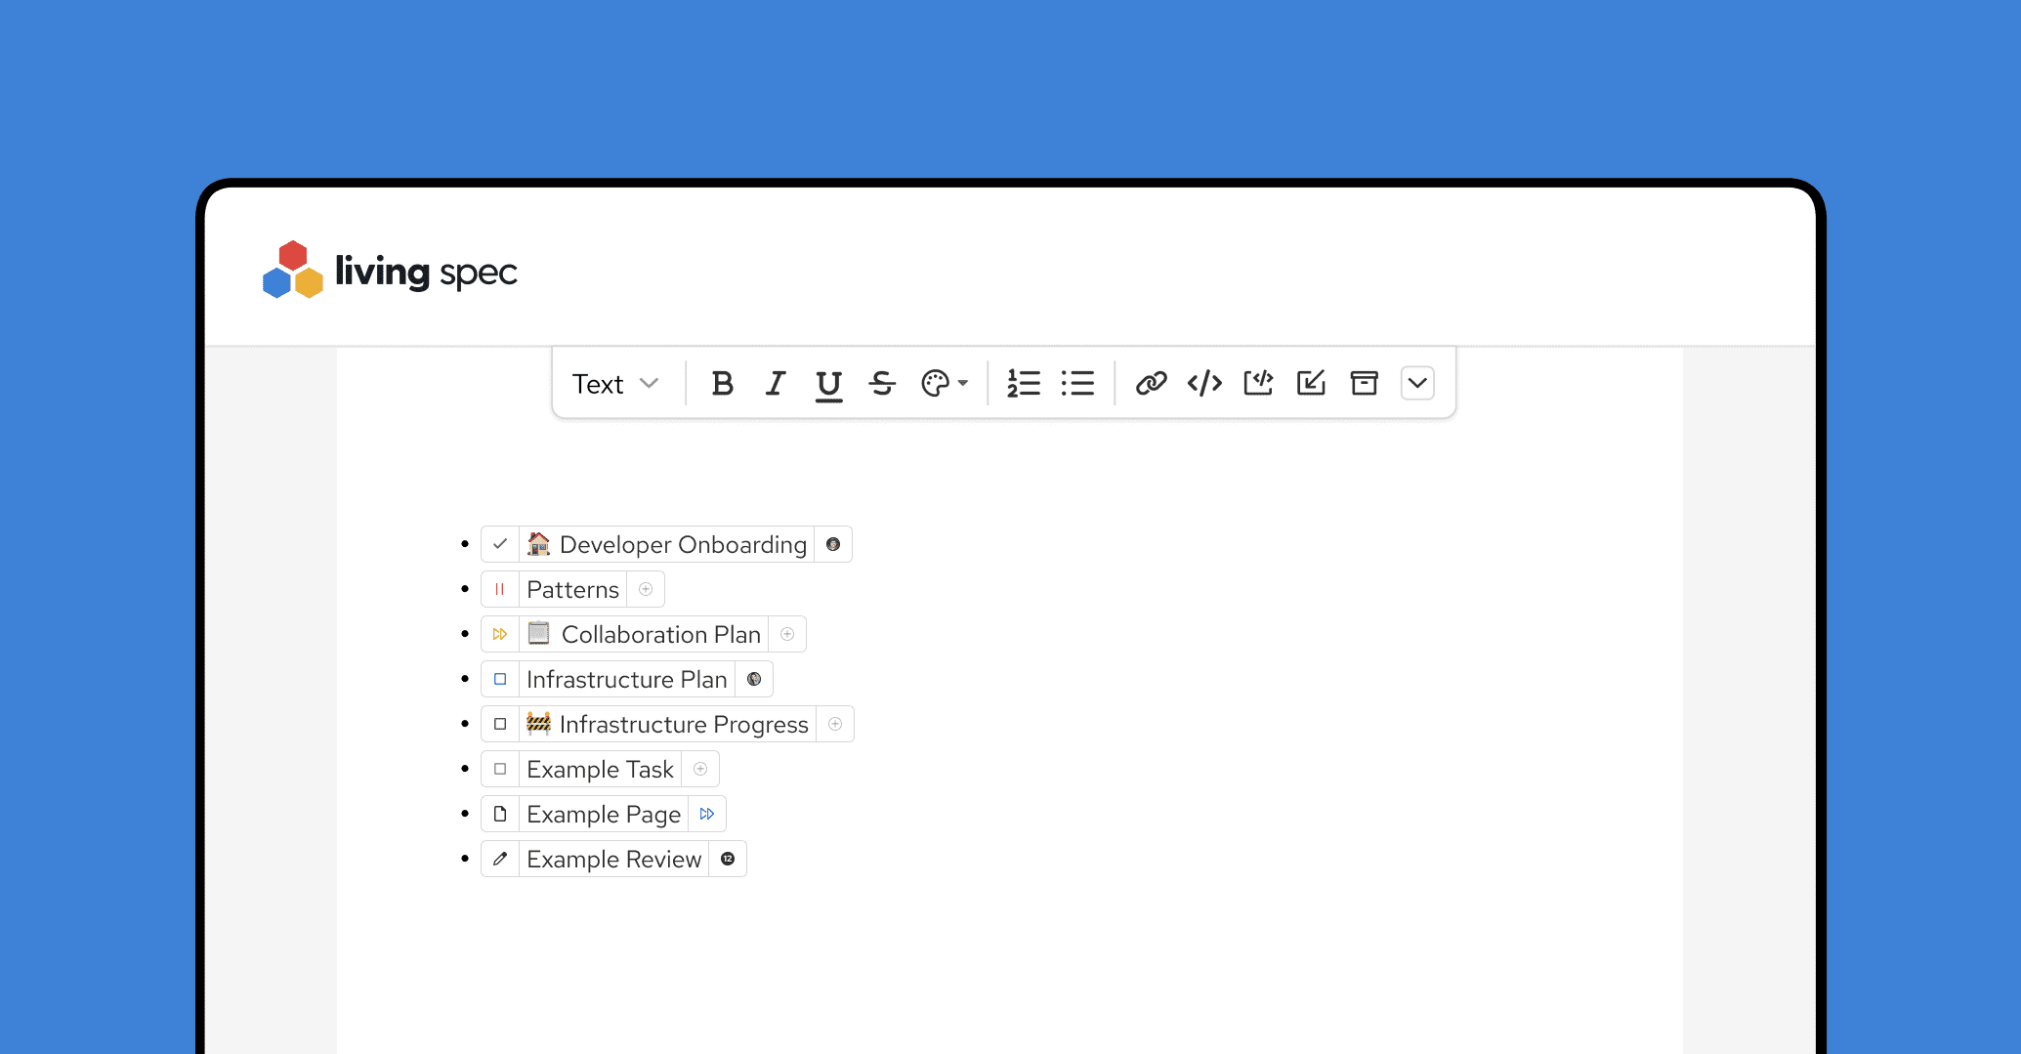Screen dimensions: 2021x1054
Task: Toggle bold formatting in toolbar
Action: coord(722,384)
